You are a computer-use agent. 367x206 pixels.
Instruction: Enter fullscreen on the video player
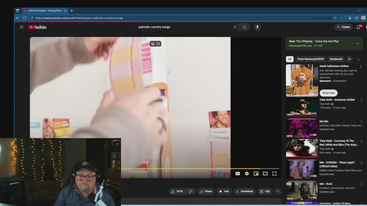click(x=274, y=174)
